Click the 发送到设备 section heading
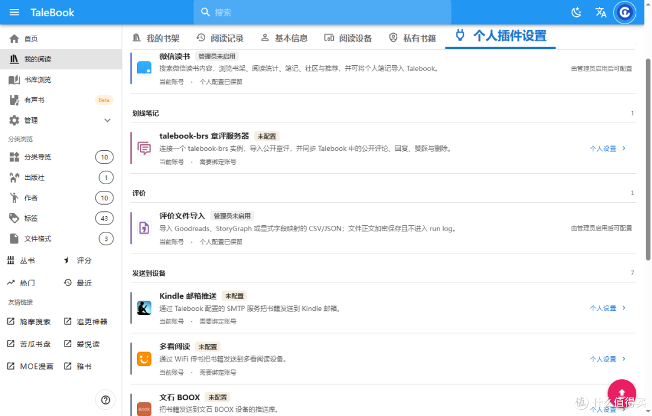Screen dimensions: 652x416 149,273
